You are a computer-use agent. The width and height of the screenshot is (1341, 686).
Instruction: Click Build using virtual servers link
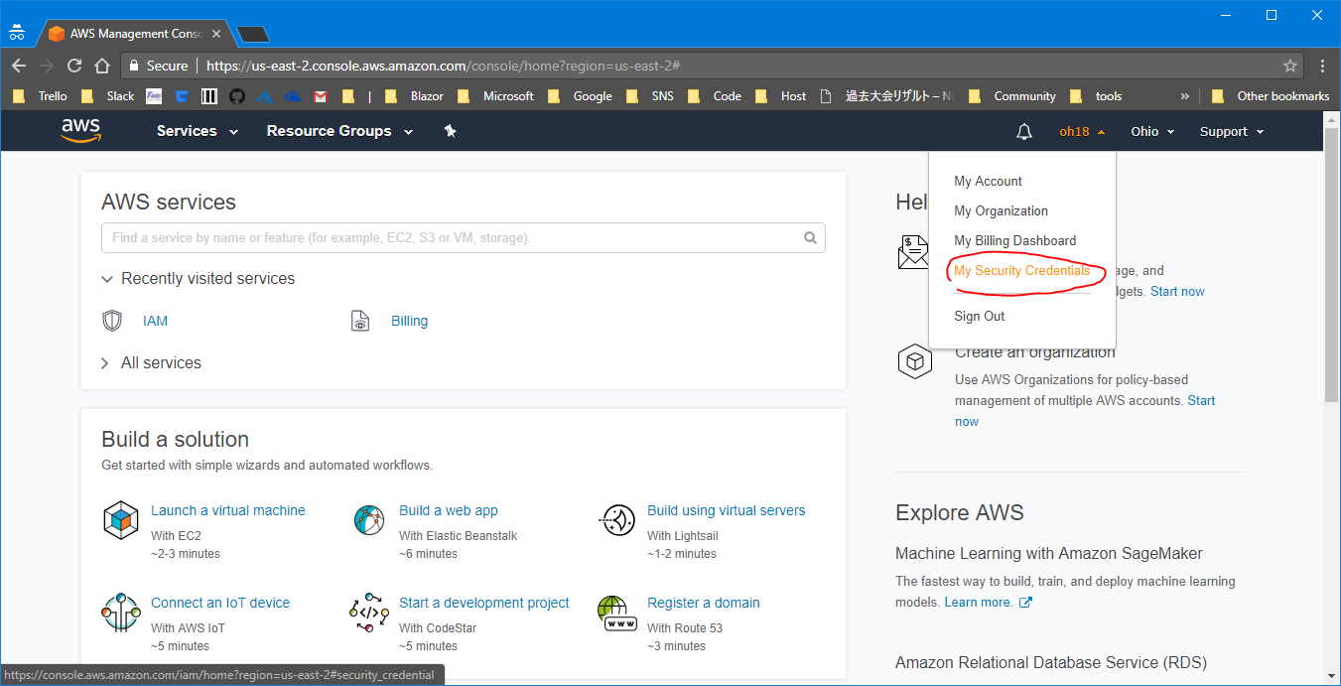click(x=727, y=510)
